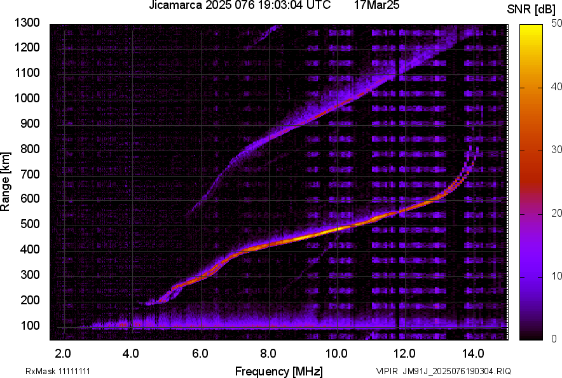Click the 50 dB colorbar tick label
This screenshot has height=378, width=562.
(x=556, y=24)
